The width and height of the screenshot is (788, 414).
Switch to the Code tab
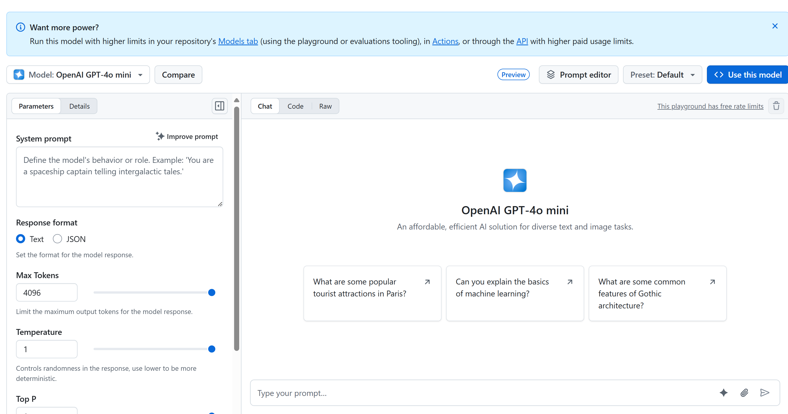[295, 106]
